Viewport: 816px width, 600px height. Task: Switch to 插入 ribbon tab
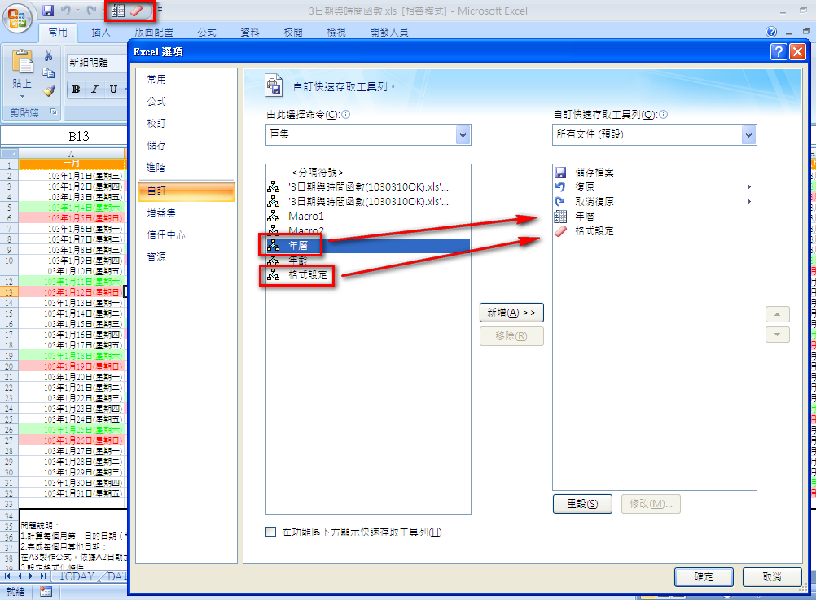pos(101,33)
